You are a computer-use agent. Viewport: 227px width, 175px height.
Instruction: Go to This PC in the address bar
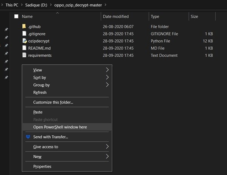[x=12, y=5]
